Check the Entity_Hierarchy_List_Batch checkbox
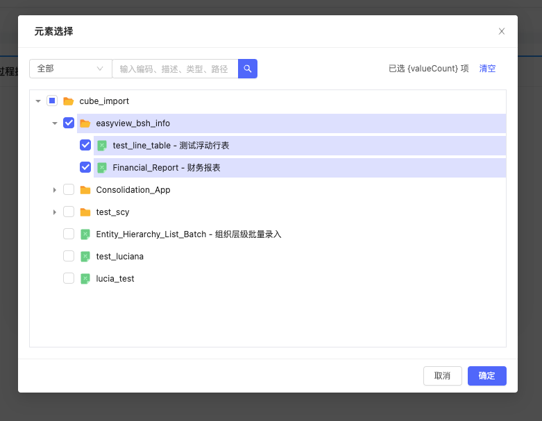The width and height of the screenshot is (542, 421). [x=69, y=234]
